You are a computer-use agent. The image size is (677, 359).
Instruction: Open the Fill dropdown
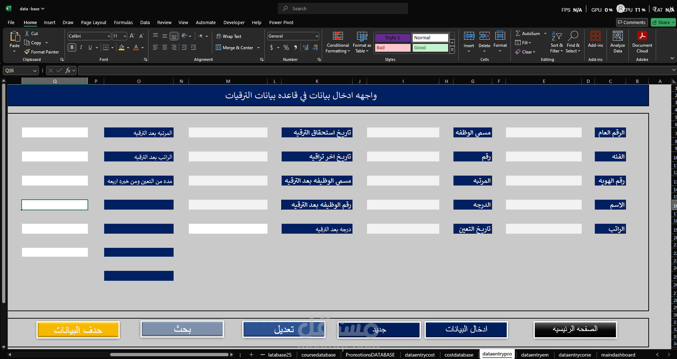[x=523, y=42]
